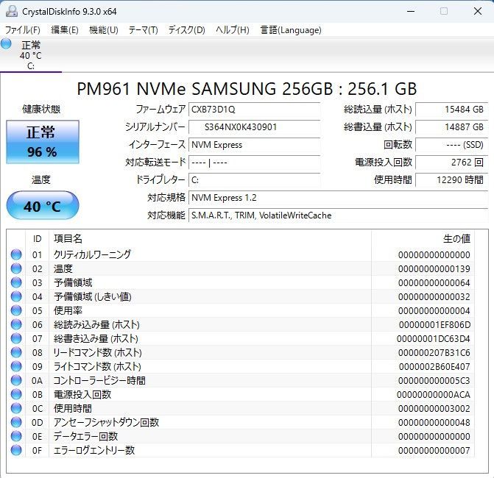Click the クリティカルワーニング item name

pyautogui.click(x=92, y=254)
